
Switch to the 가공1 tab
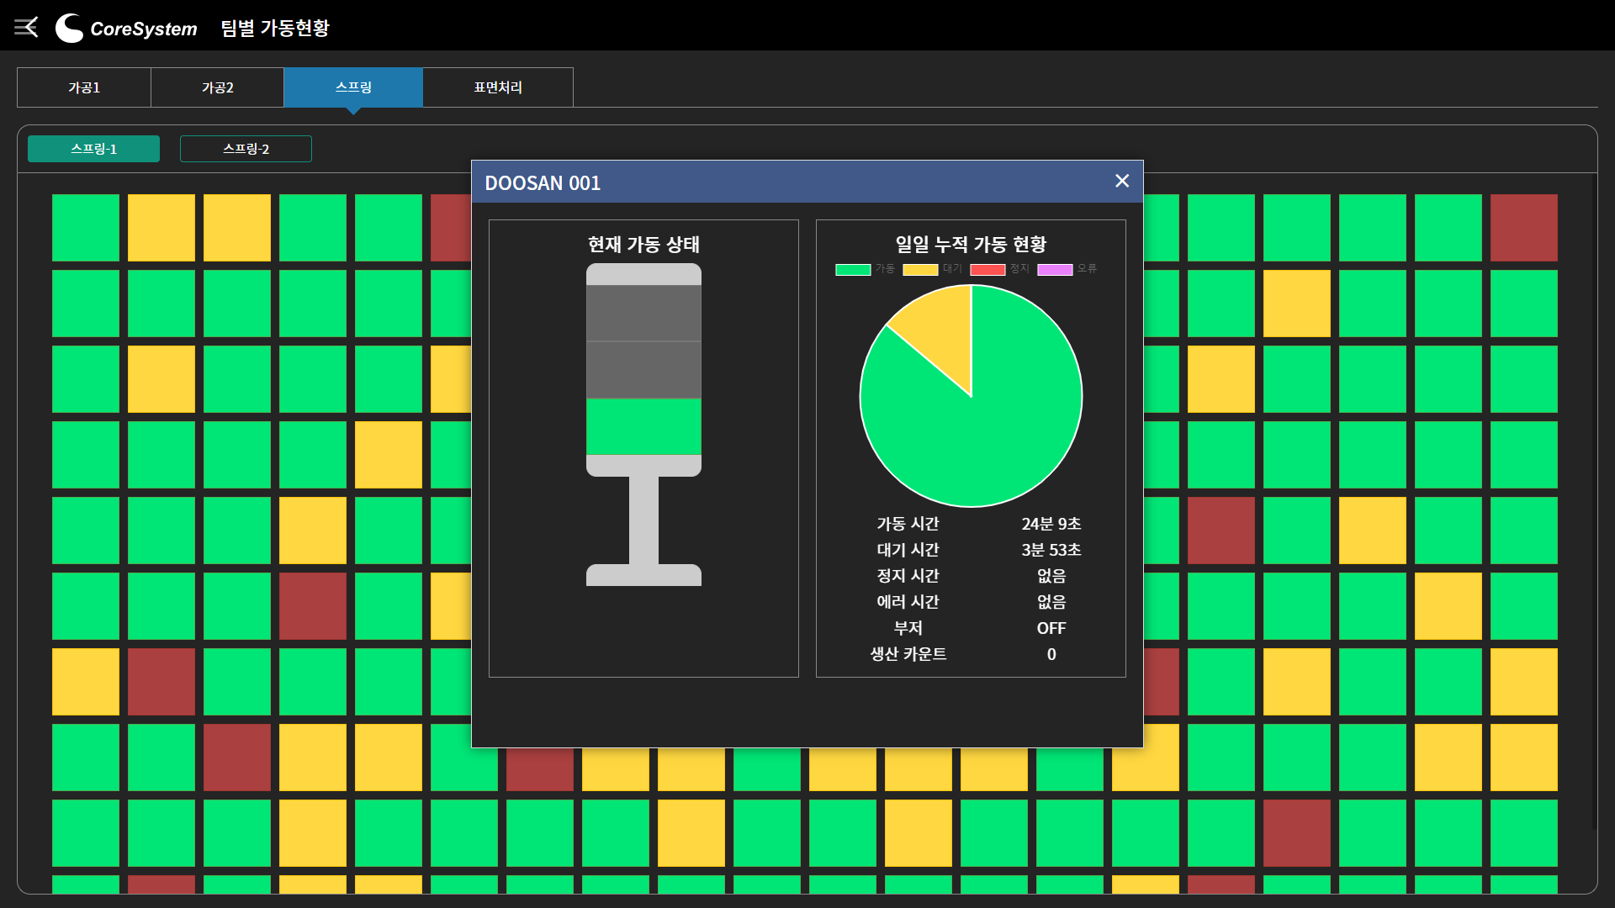pos(84,87)
